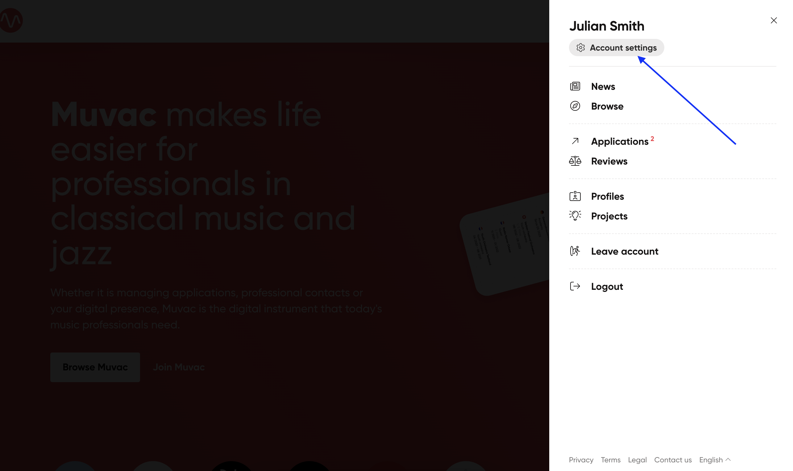This screenshot has width=793, height=471.
Task: Log out via the Logout item
Action: click(x=607, y=287)
